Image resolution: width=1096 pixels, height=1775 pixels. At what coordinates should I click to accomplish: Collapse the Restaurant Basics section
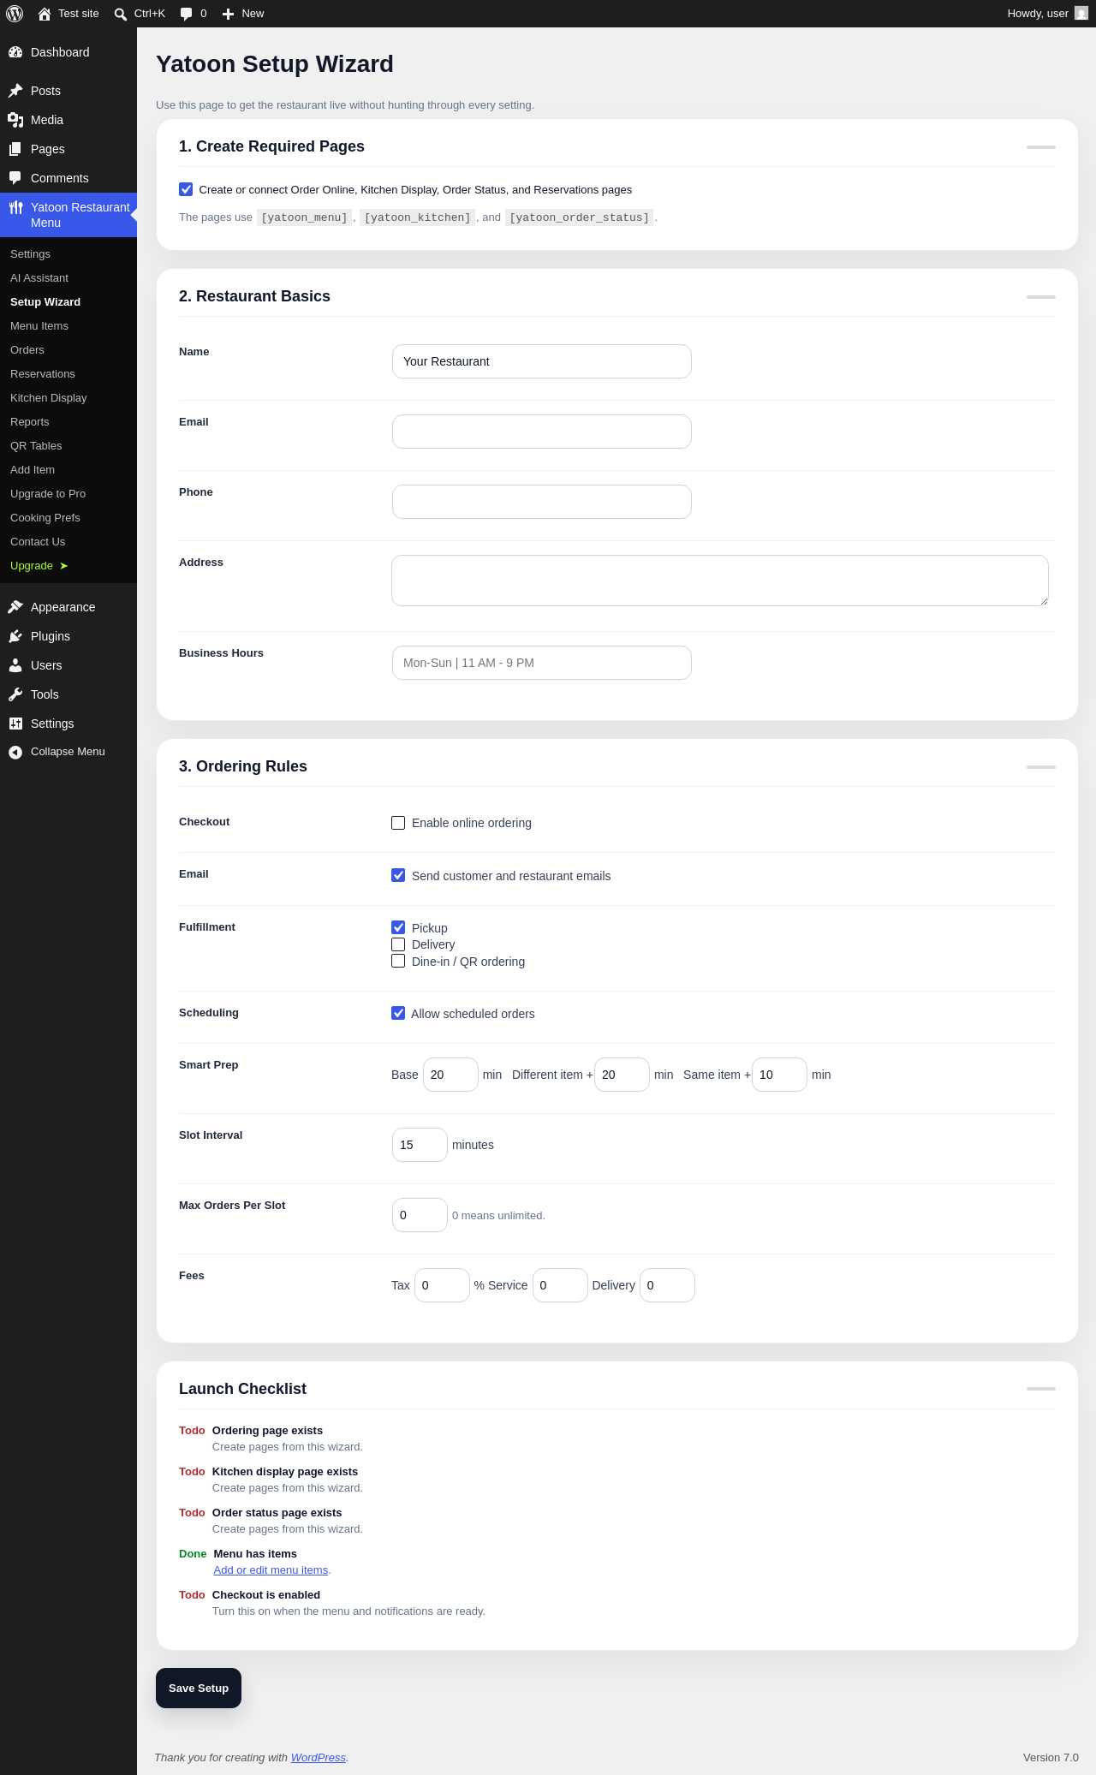tap(1041, 297)
